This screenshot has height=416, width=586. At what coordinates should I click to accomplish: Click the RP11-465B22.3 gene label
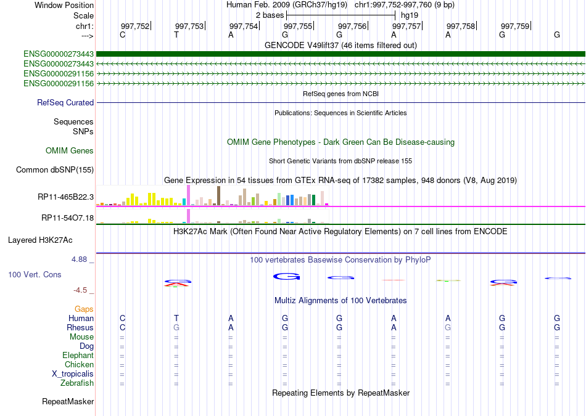pyautogui.click(x=65, y=197)
